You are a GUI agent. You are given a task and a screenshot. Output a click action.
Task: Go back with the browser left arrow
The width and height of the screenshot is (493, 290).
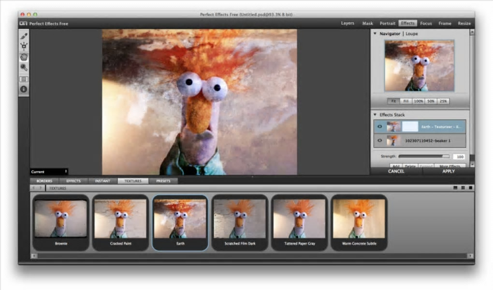[34, 188]
